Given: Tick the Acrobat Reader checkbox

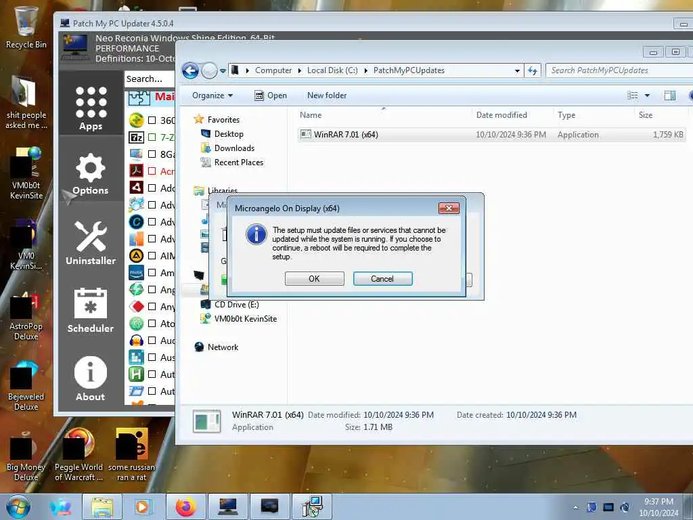Looking at the screenshot, I should pos(152,171).
